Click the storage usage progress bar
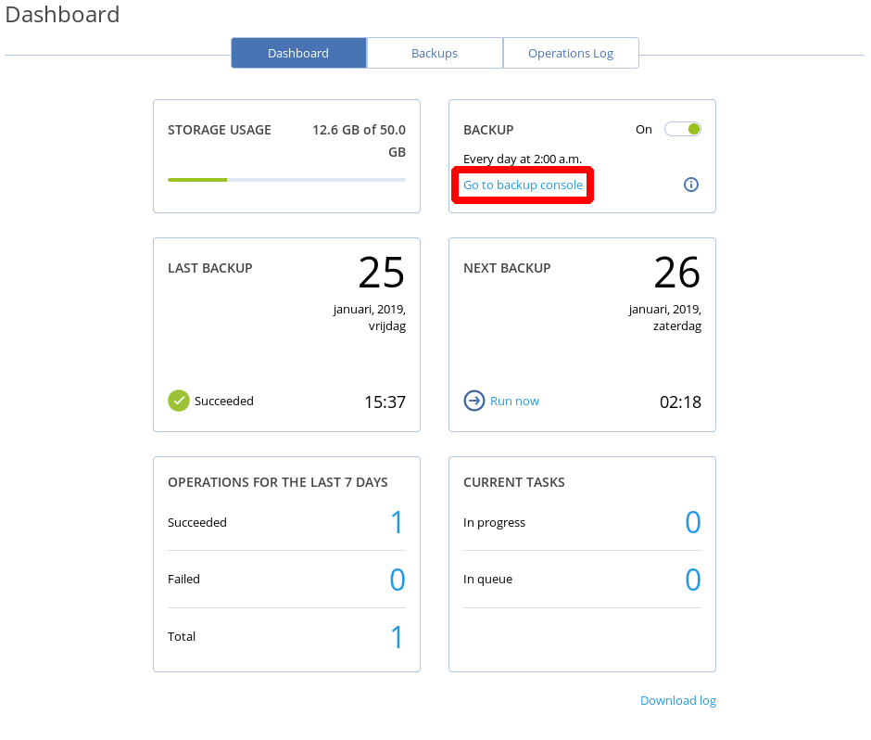This screenshot has width=871, height=740. coord(286,179)
